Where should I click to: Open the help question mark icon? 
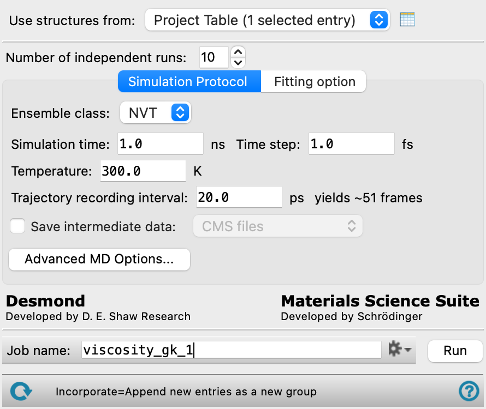point(469,391)
